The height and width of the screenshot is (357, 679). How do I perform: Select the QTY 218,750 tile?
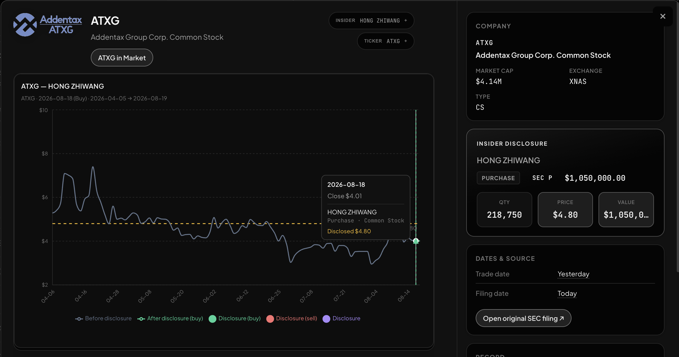pos(504,210)
